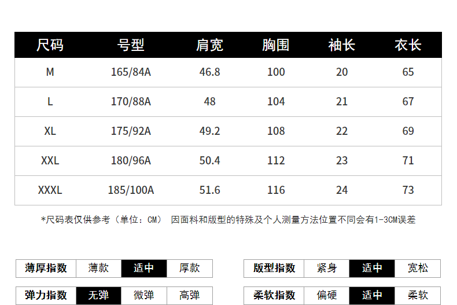Select the XXL size row label
Screen dimensions: 457x305
pyautogui.click(x=50, y=160)
